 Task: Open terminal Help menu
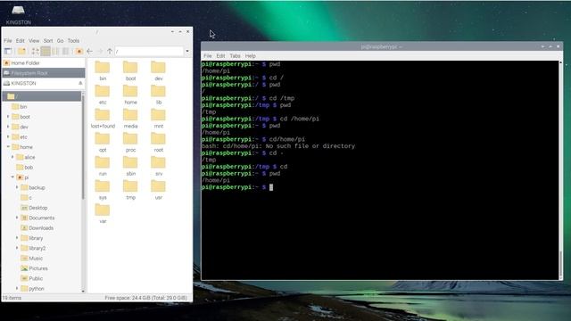tap(250, 56)
